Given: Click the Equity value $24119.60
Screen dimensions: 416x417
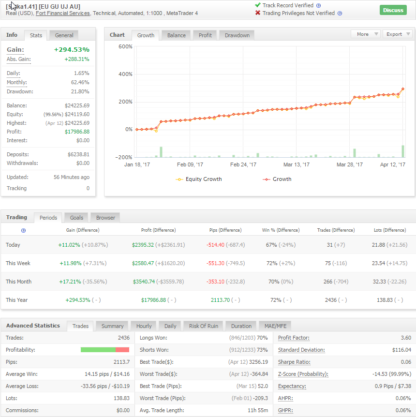Looking at the screenshot, I should [x=77, y=114].
